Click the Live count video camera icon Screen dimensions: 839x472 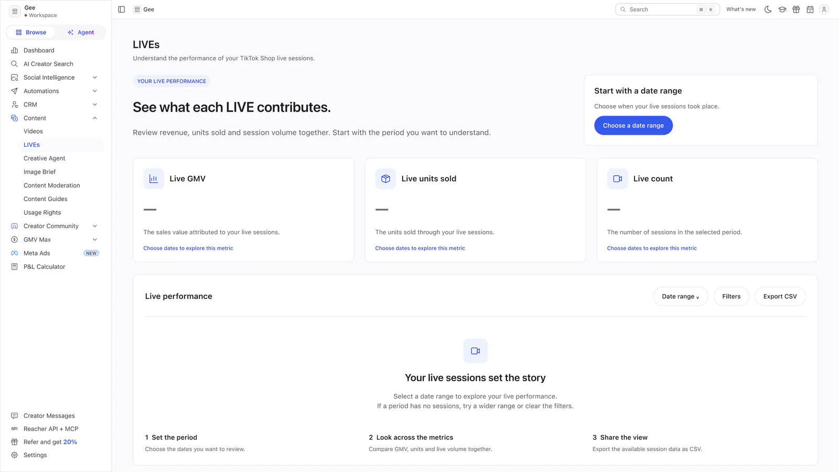617,179
